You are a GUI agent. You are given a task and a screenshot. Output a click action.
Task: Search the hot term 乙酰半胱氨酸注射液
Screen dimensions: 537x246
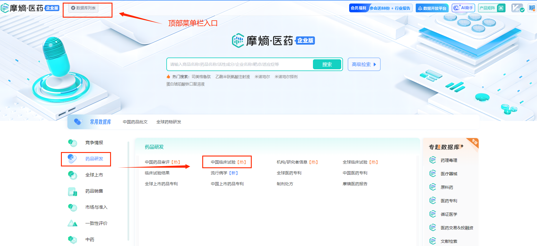[x=233, y=77]
